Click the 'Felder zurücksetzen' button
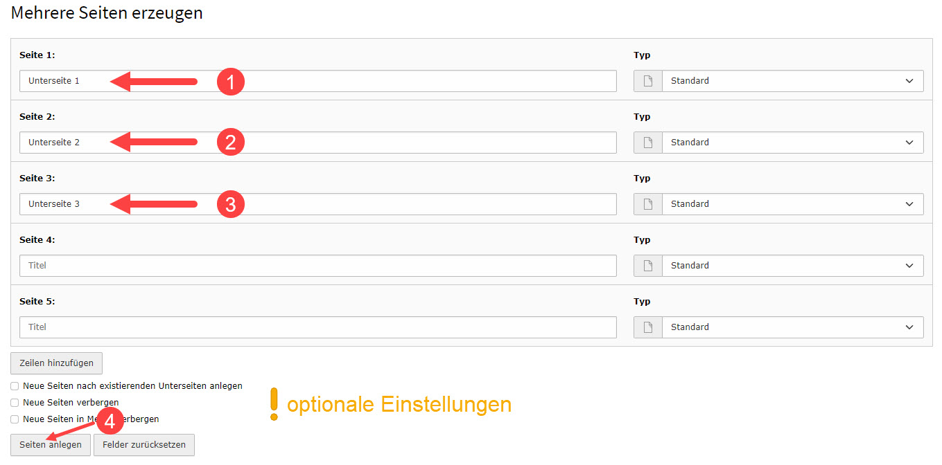The height and width of the screenshot is (465, 942). 144,445
